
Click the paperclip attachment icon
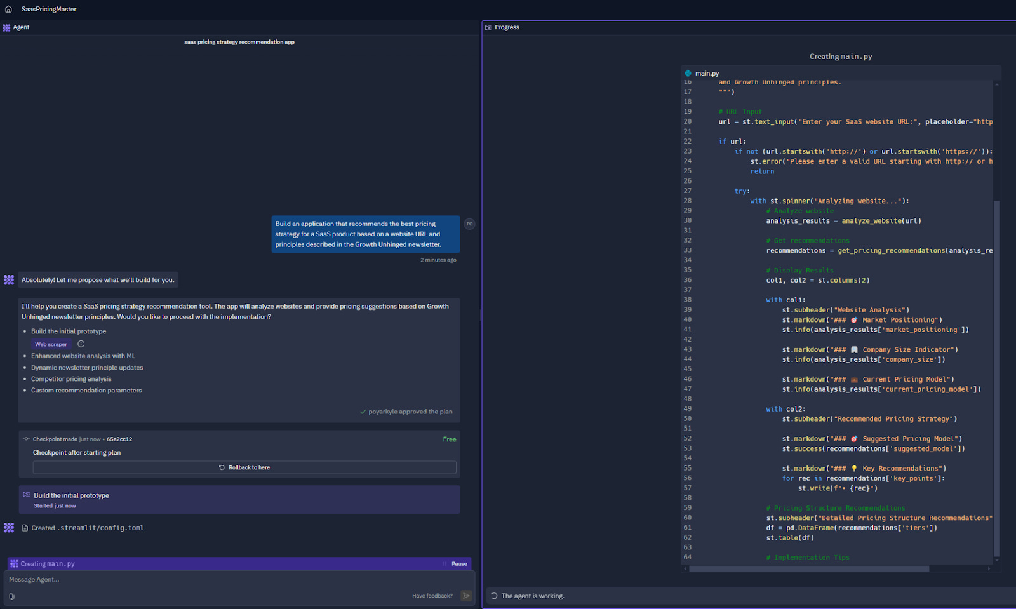tap(11, 596)
